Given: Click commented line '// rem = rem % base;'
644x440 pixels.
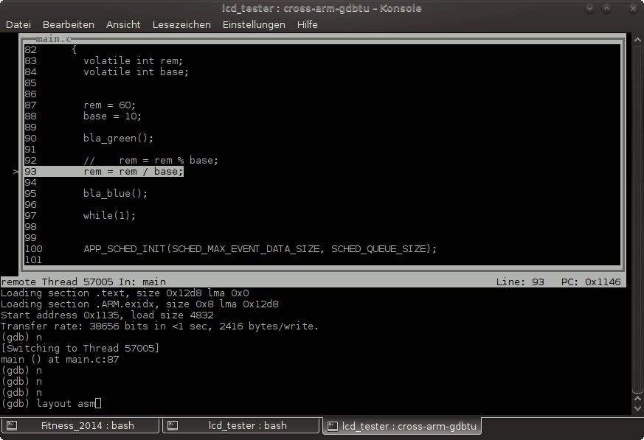Looking at the screenshot, I should pos(150,161).
